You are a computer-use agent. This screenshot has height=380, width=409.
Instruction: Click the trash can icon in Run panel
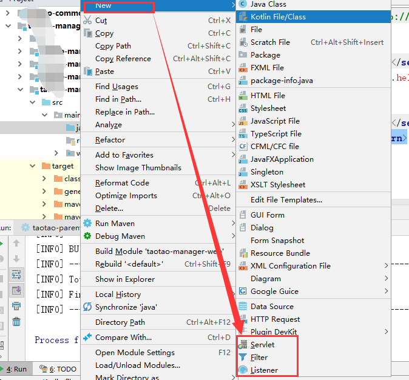(16, 322)
